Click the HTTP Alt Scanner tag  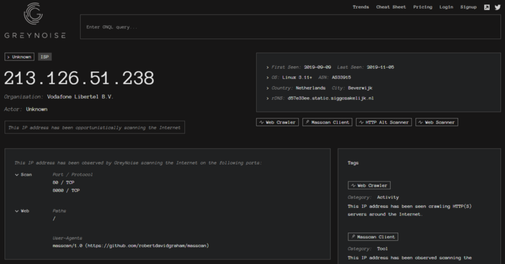(x=384, y=122)
